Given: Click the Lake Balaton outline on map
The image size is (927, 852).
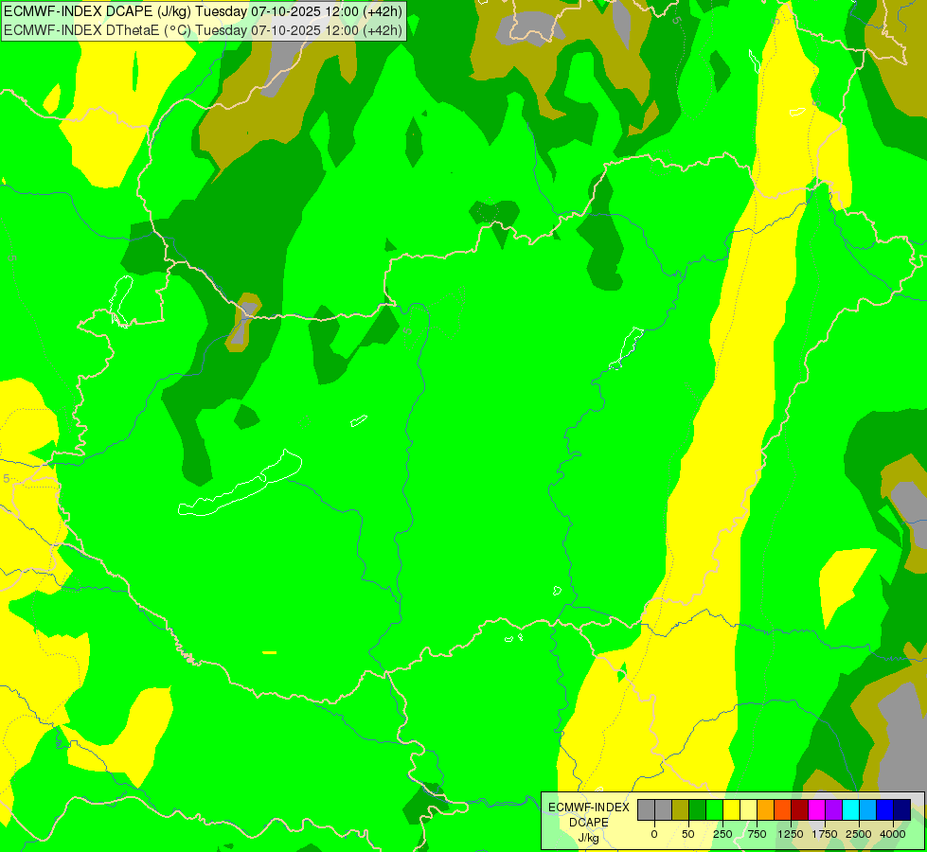Looking at the screenshot, I should [x=240, y=485].
